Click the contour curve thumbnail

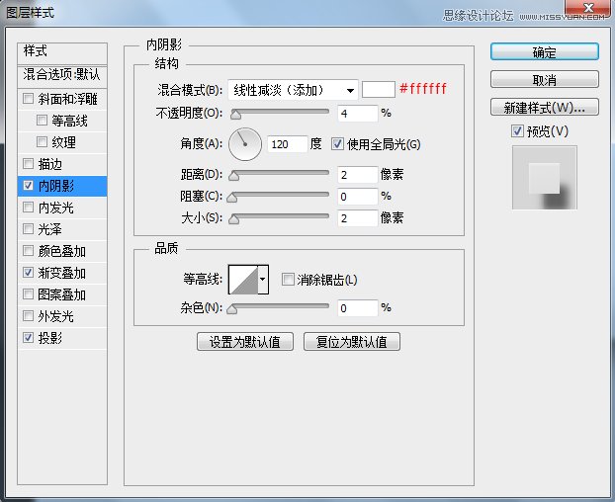[243, 280]
